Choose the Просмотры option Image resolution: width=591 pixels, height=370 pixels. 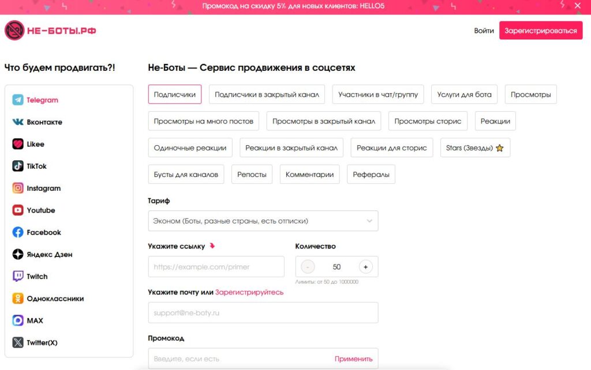[531, 95]
